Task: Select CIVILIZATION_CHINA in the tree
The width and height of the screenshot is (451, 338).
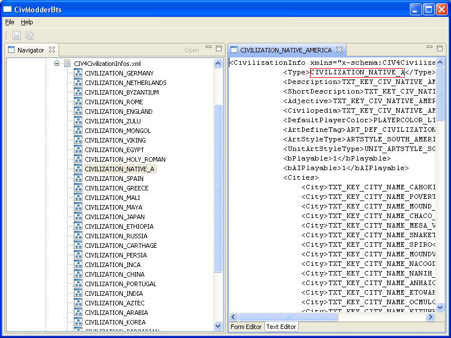Action: [114, 274]
